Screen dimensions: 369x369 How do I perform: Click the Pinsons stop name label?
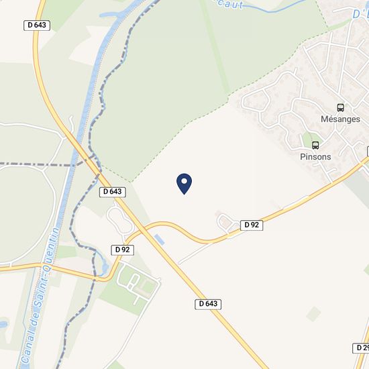pyautogui.click(x=315, y=157)
